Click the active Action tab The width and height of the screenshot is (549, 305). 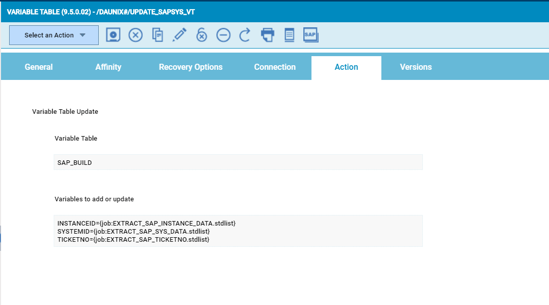click(346, 67)
